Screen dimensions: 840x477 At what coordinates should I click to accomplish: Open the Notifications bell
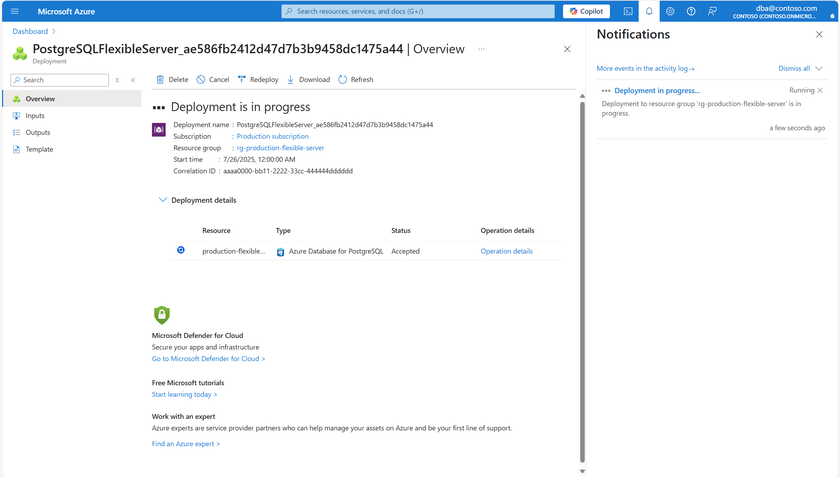click(x=649, y=11)
